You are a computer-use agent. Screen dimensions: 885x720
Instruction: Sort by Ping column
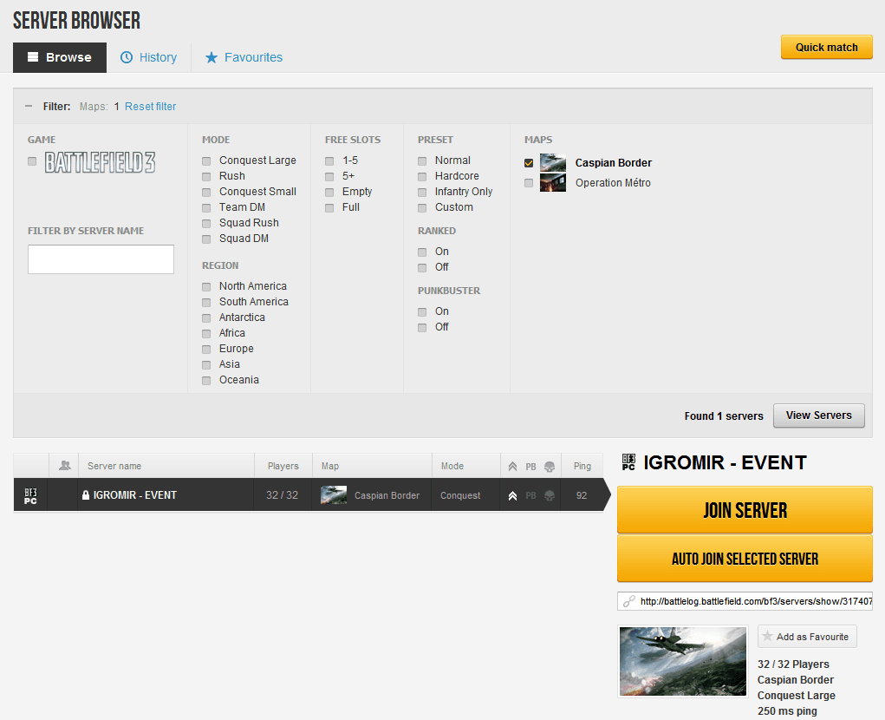(x=582, y=466)
